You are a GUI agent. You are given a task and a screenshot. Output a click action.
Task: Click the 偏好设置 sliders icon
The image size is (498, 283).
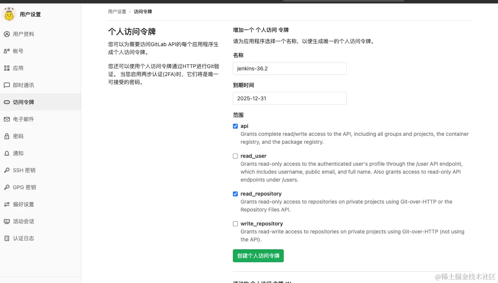coord(7,204)
